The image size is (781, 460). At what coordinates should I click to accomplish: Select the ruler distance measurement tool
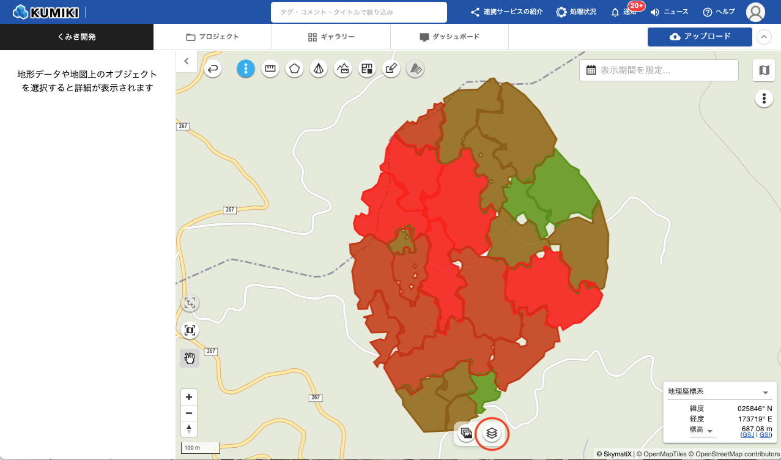tap(270, 69)
